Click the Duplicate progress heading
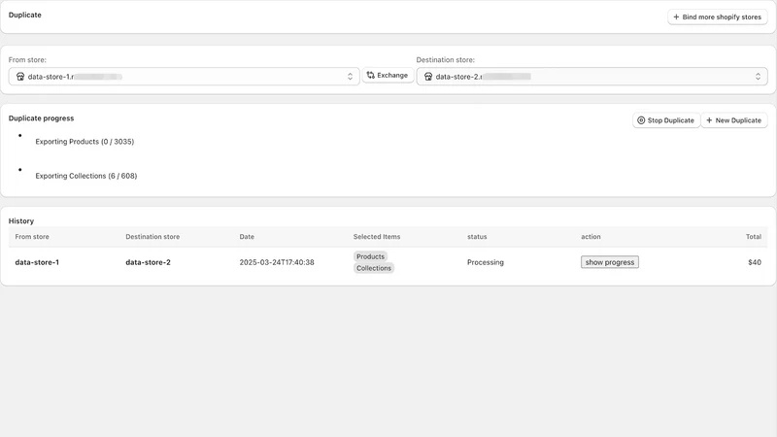 point(41,118)
